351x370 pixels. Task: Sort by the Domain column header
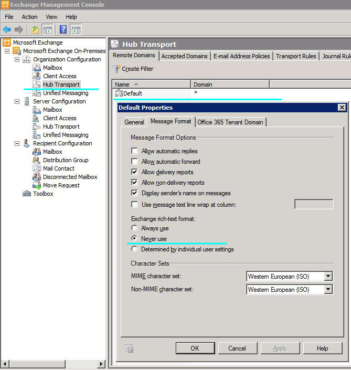click(230, 84)
